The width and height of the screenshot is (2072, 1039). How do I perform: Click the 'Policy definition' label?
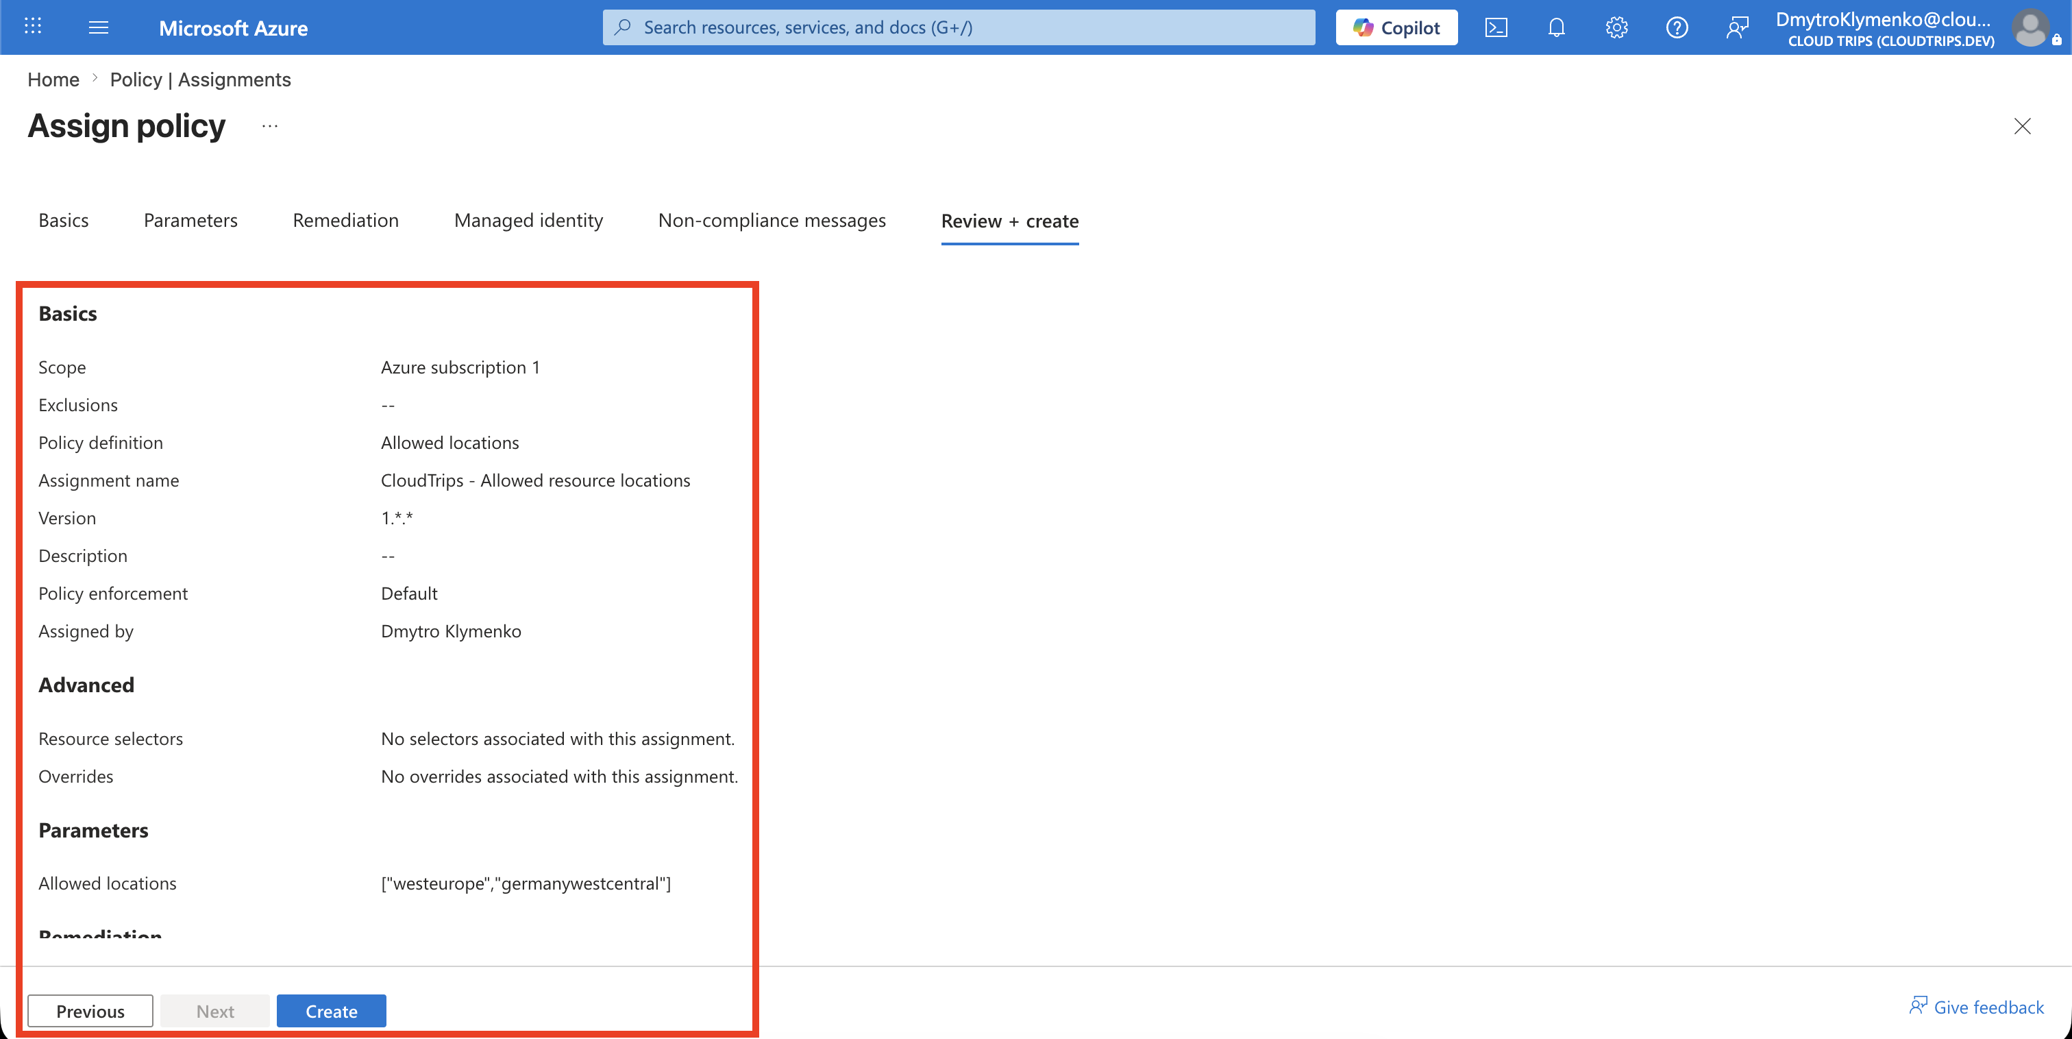(x=101, y=443)
